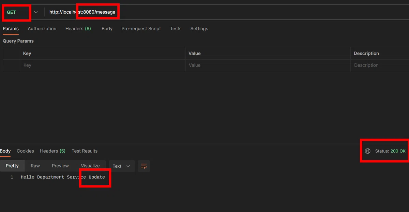
Task: Open the request Body tab
Action: click(107, 29)
